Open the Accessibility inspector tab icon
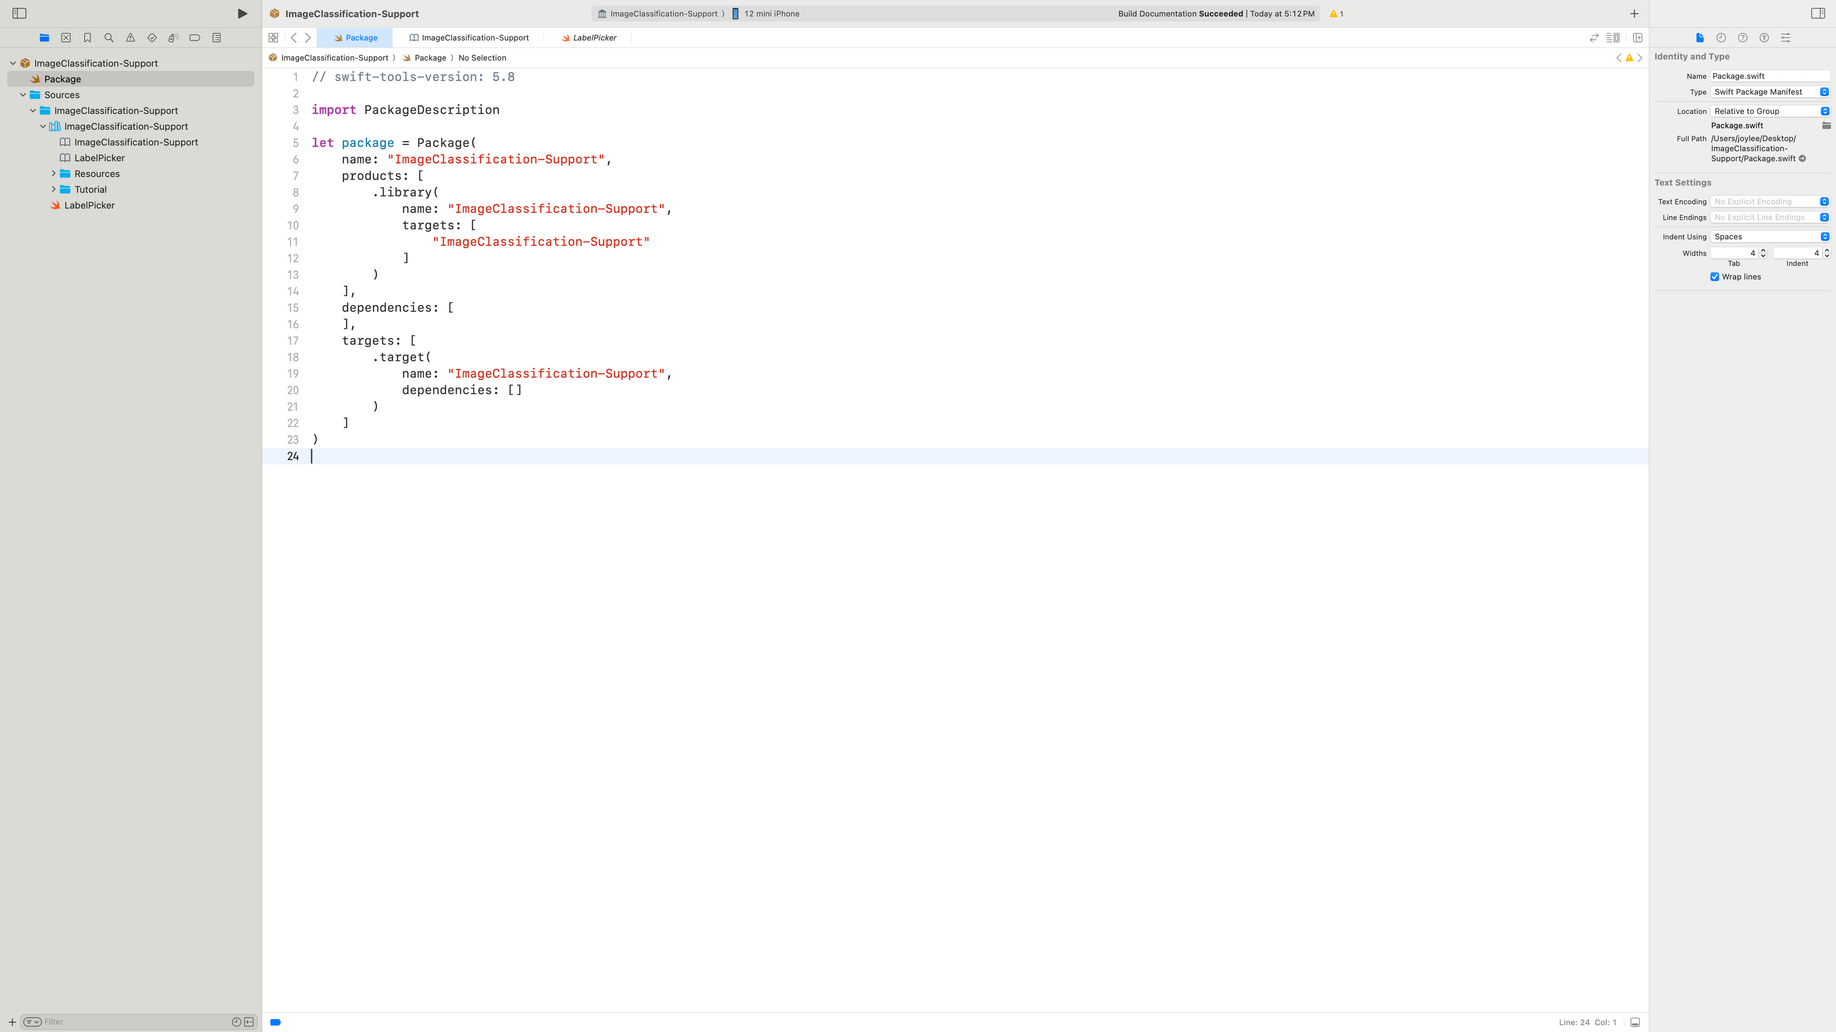The width and height of the screenshot is (1836, 1032). click(x=1764, y=38)
